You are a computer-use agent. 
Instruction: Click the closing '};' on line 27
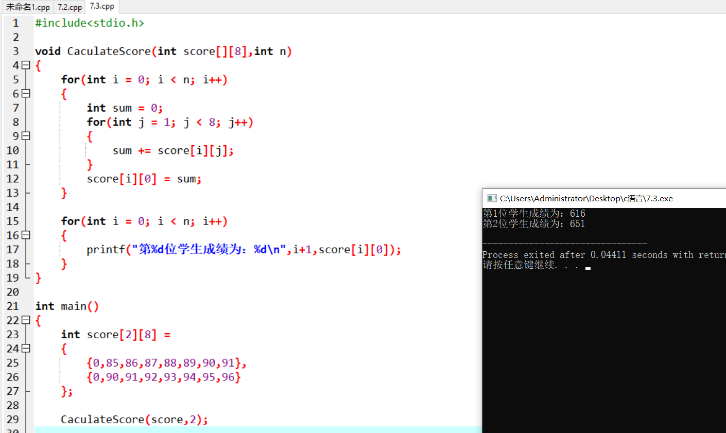pos(67,391)
